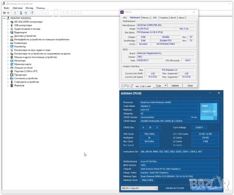Click the back arrow toolbar icon
The width and height of the screenshot is (234, 195).
[x=4, y=13]
